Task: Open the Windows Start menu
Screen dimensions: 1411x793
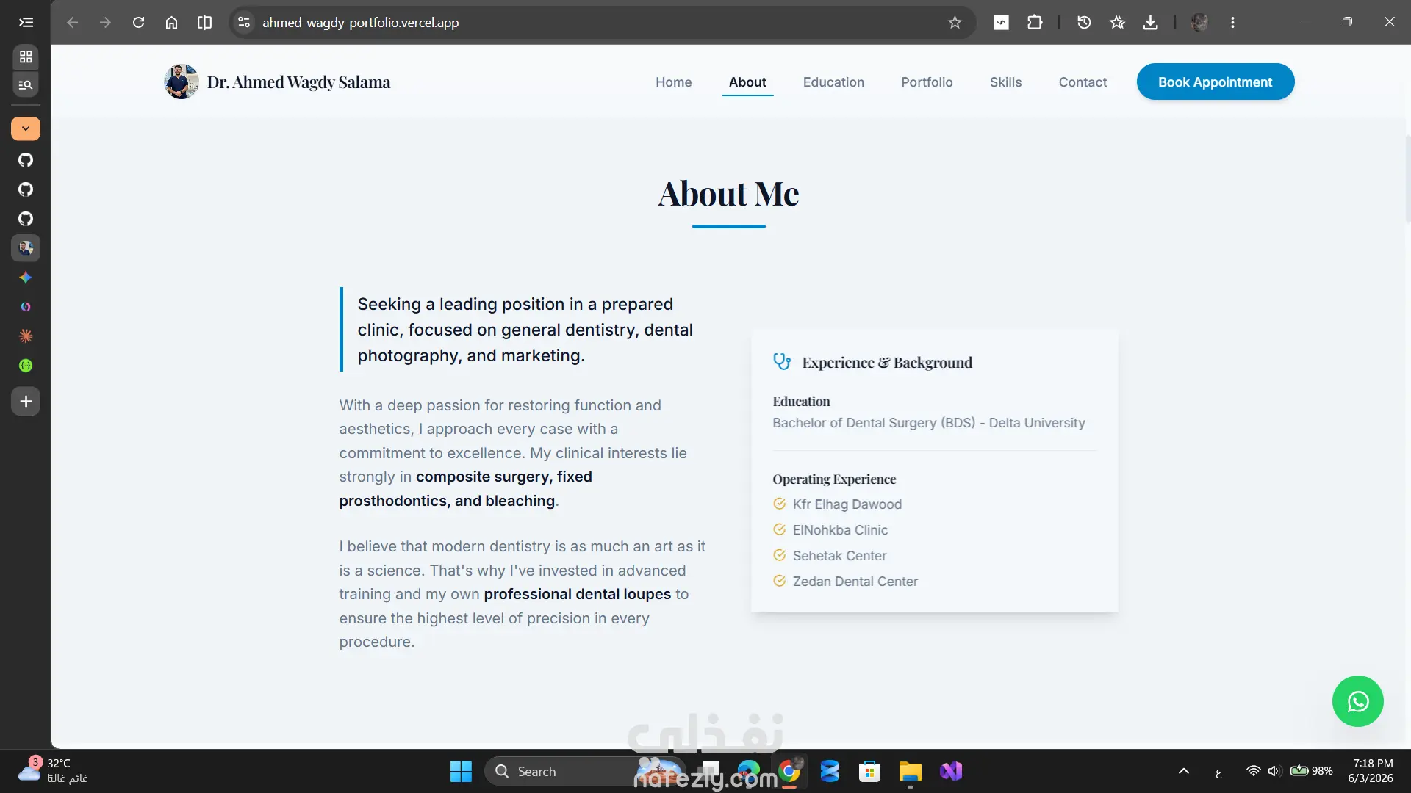Action: coord(461,771)
